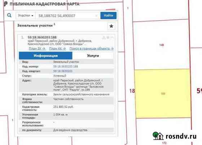Select parcel 172 on the map
Viewport: 202px width, 145px height.
(164, 143)
